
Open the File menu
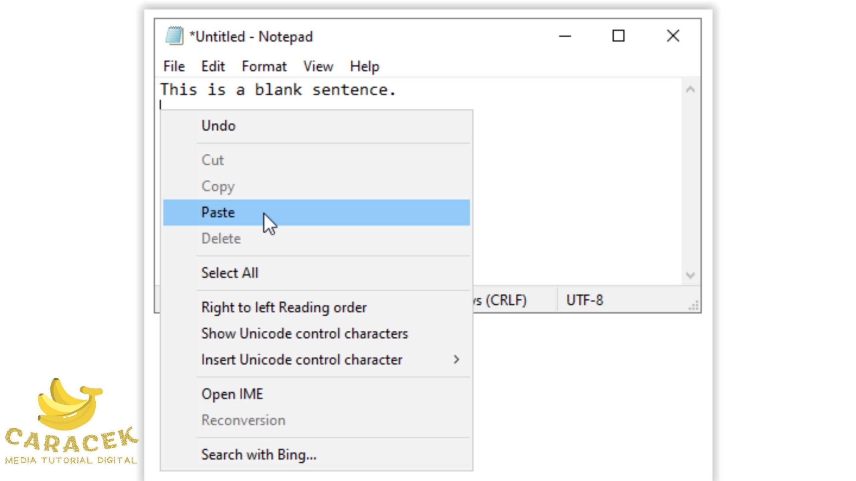(x=174, y=66)
